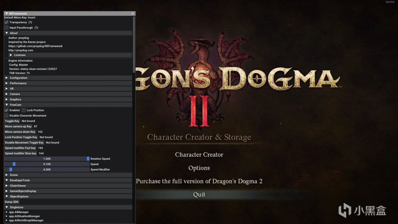Check Disable Character Movement

[x=6, y=116]
